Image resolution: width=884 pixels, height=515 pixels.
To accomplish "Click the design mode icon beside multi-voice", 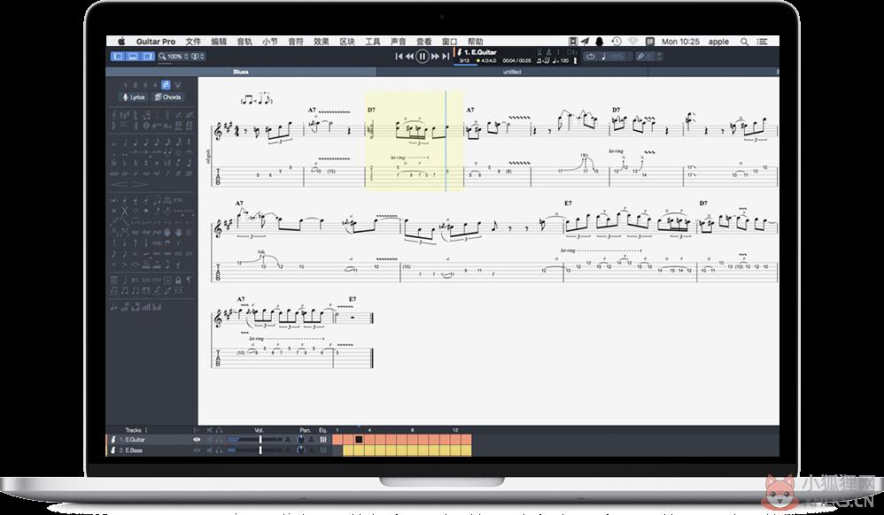I will pyautogui.click(x=178, y=85).
